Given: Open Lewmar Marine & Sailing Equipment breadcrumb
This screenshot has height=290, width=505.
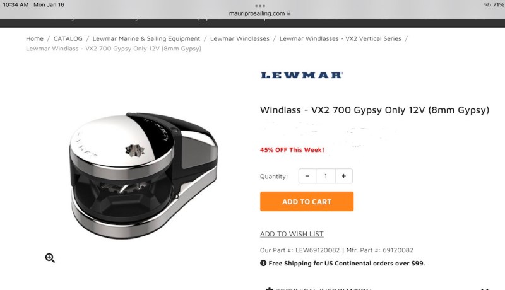Looking at the screenshot, I should coord(146,38).
